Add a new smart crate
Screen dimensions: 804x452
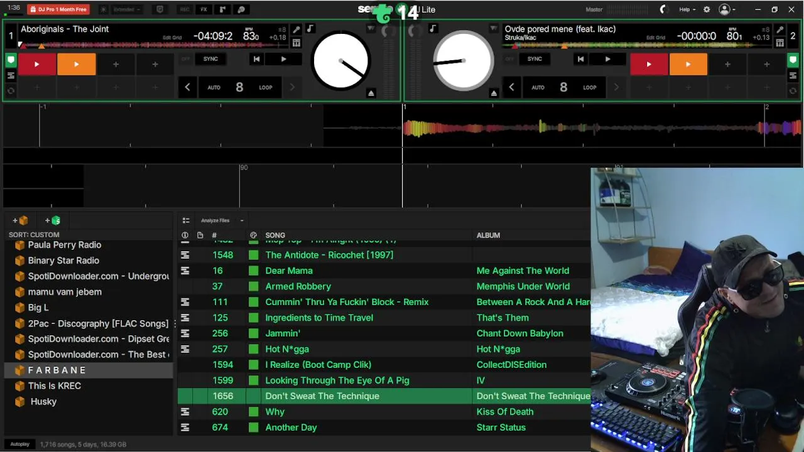53,220
